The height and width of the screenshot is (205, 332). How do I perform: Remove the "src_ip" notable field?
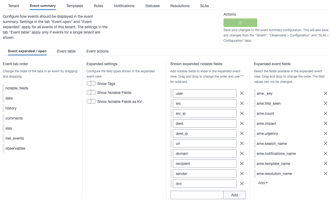tap(242, 113)
